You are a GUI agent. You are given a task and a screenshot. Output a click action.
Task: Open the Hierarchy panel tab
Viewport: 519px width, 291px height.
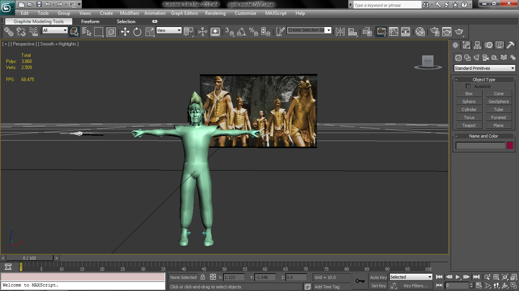(478, 45)
